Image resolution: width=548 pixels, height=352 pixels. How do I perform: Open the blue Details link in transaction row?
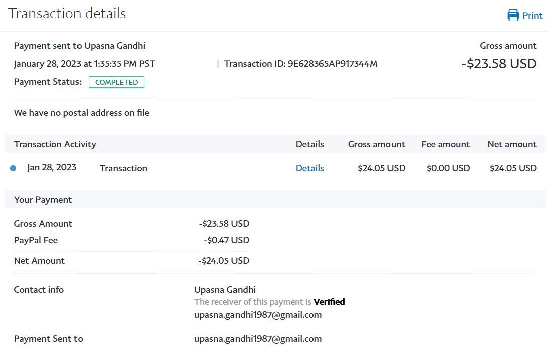coord(309,168)
